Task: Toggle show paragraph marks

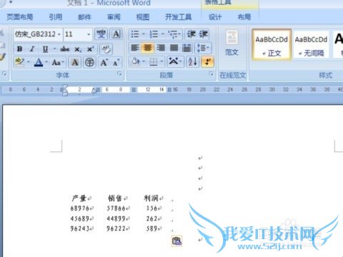Action: pyautogui.click(x=207, y=62)
